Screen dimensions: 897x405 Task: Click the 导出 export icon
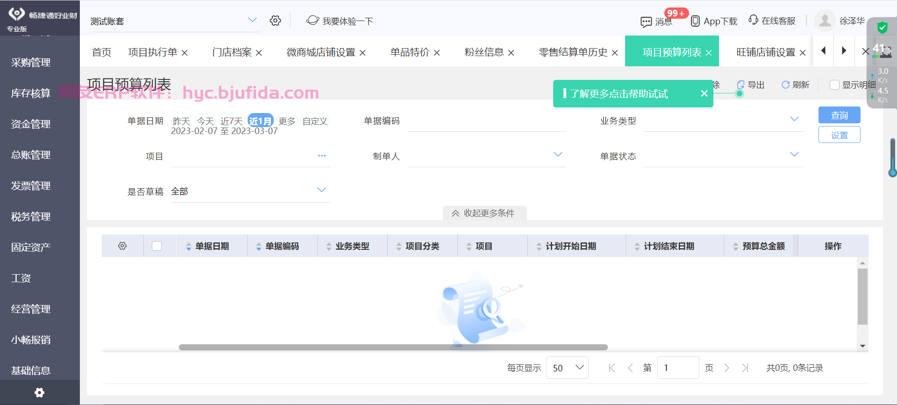(x=740, y=85)
